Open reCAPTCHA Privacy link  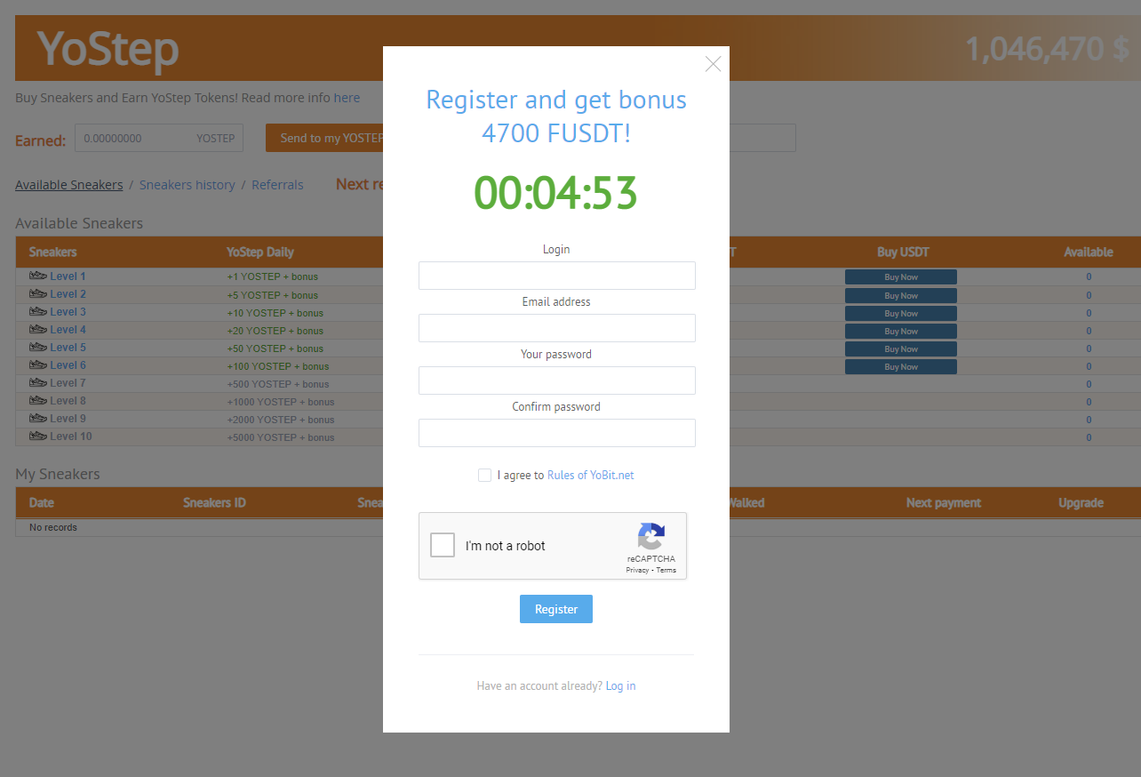[x=637, y=570]
